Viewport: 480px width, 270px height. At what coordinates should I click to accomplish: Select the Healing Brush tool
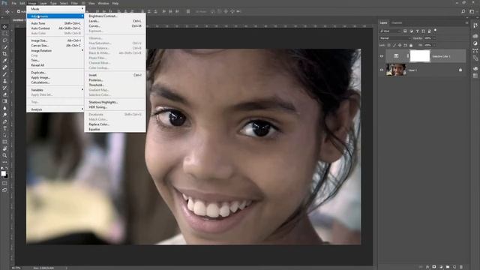click(x=4, y=67)
